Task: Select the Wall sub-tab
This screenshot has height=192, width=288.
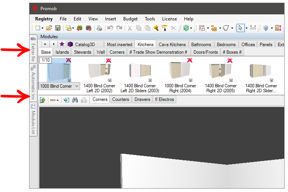Action: pyautogui.click(x=101, y=52)
